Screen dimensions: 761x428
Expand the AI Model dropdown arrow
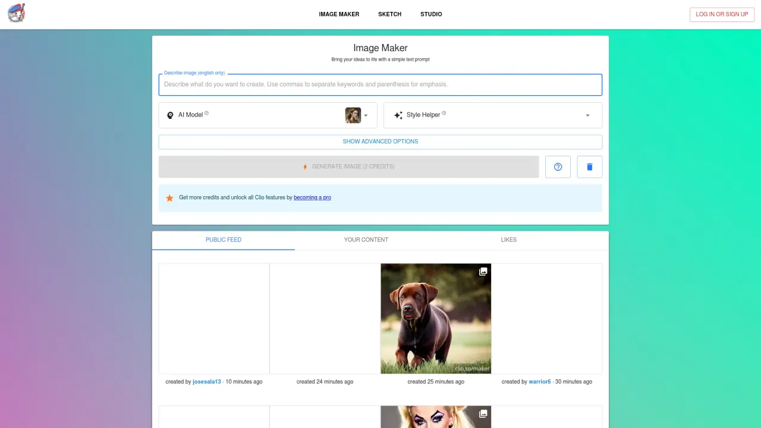pyautogui.click(x=366, y=115)
